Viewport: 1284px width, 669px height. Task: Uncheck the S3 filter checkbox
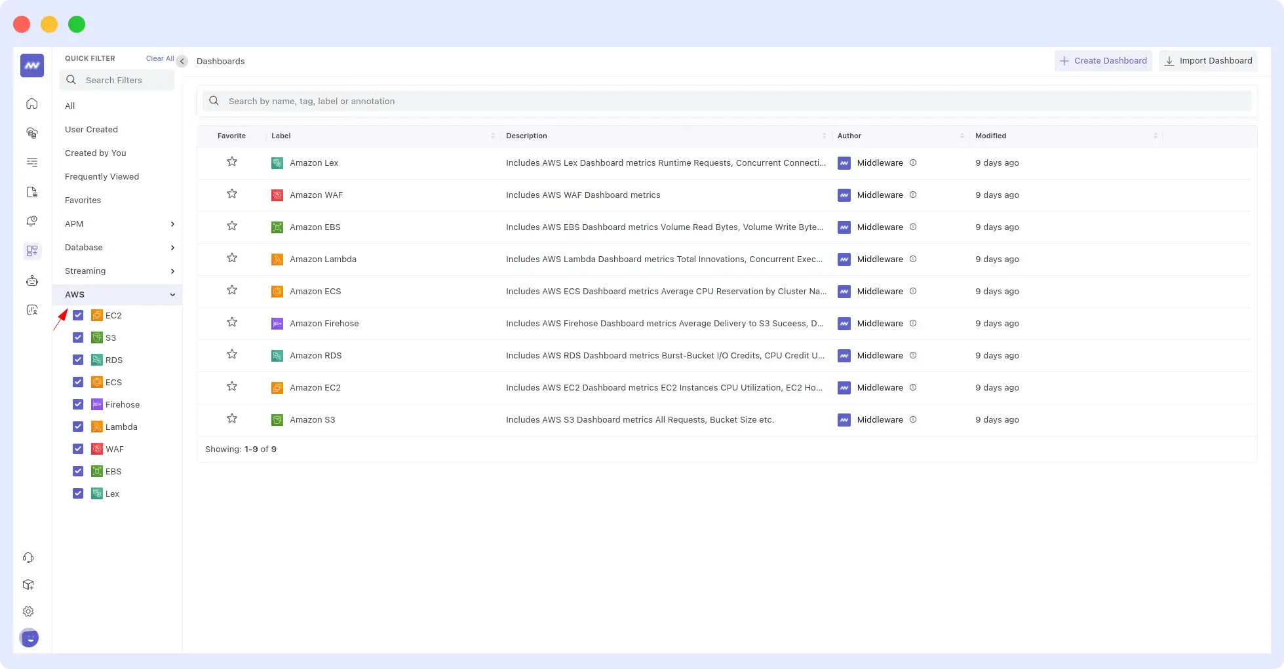[x=78, y=337]
